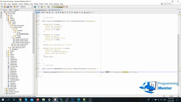This screenshot has width=181, height=102.
Task: Open the Run Project dropdown arrow
Action: (46, 7)
